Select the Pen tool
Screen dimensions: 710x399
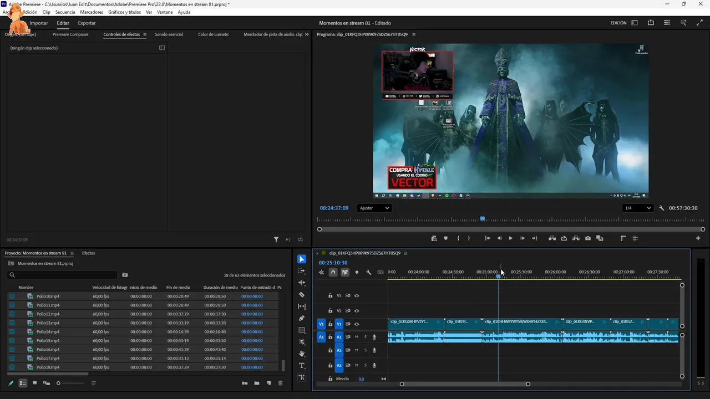pyautogui.click(x=302, y=318)
